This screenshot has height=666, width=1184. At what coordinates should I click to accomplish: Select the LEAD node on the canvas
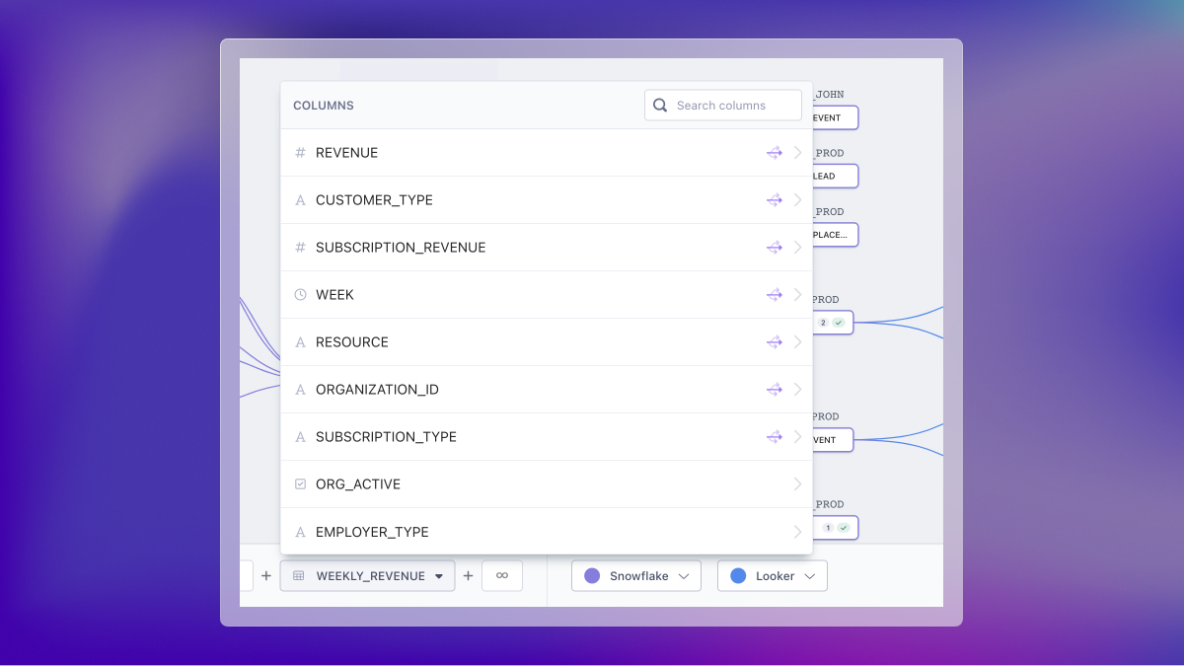click(x=832, y=176)
